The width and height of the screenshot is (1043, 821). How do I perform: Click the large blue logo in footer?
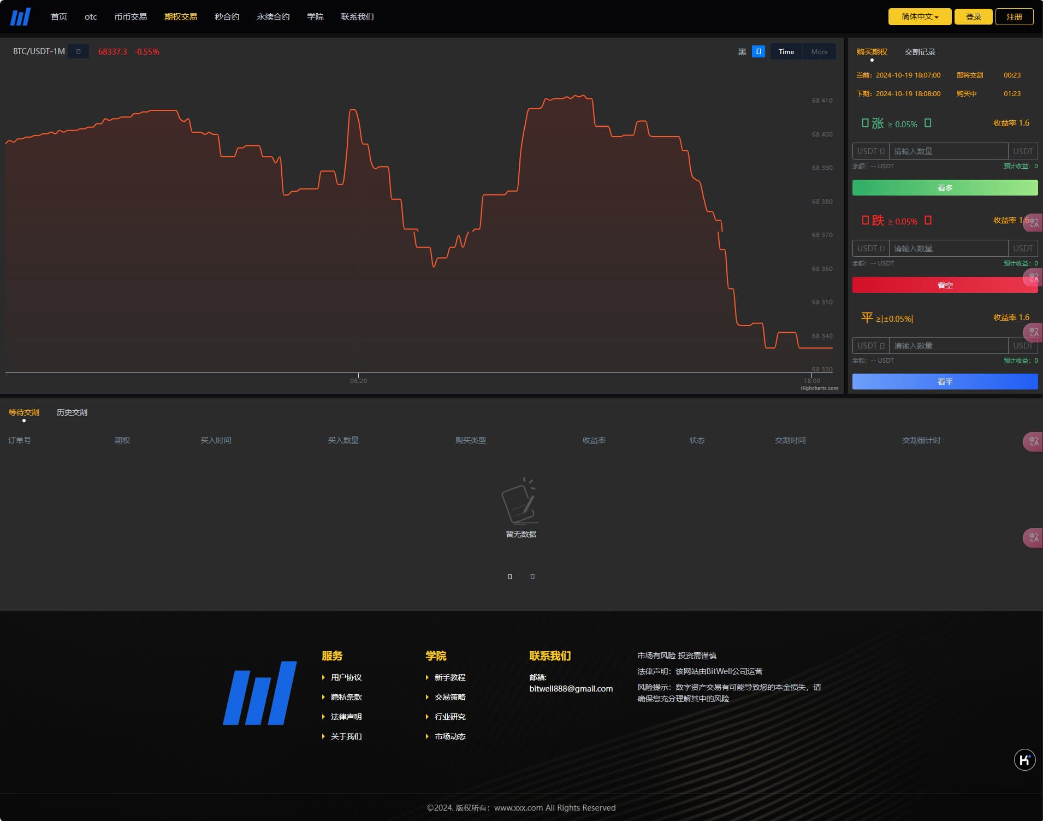pos(260,693)
